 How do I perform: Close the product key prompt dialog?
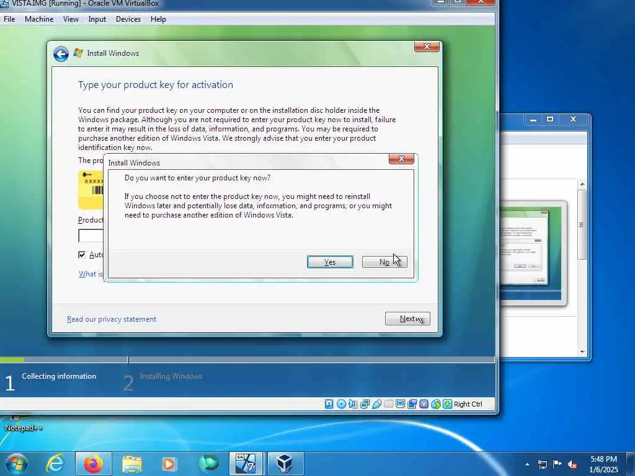point(401,159)
